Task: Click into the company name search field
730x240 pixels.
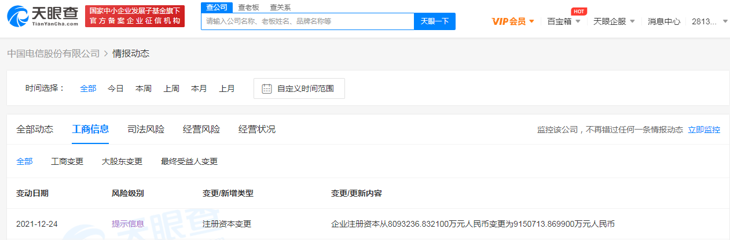Action: (307, 21)
